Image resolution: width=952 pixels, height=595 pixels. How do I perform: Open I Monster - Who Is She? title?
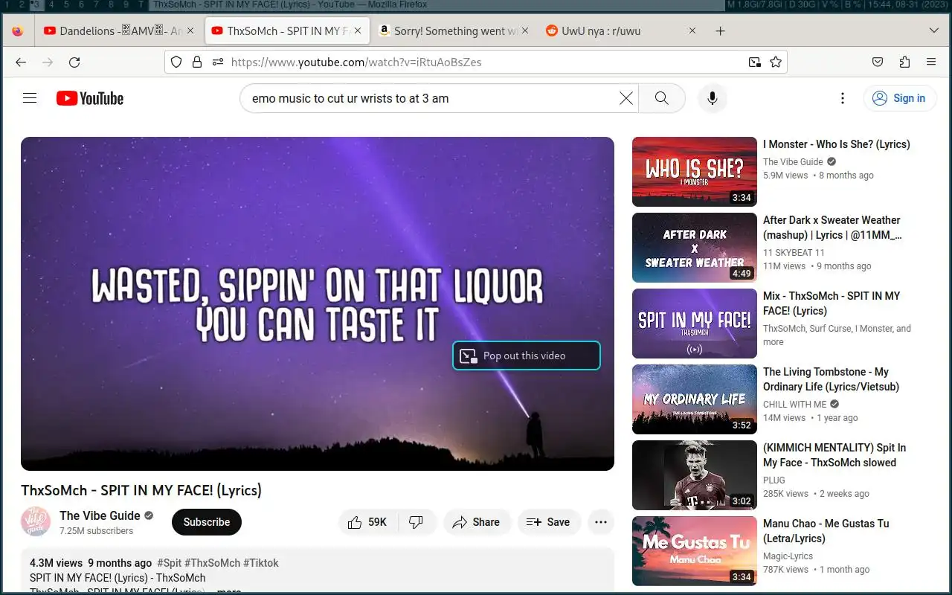click(x=837, y=144)
